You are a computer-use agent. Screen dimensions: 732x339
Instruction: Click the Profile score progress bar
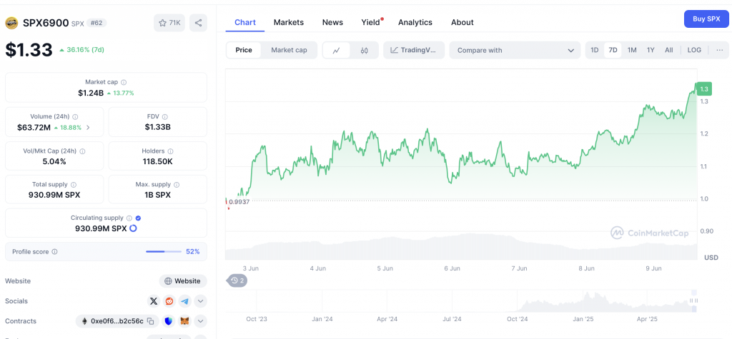tap(164, 252)
